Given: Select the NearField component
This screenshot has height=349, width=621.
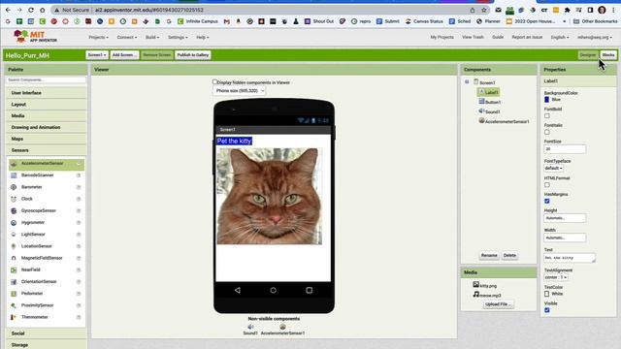Looking at the screenshot, I should [x=30, y=270].
